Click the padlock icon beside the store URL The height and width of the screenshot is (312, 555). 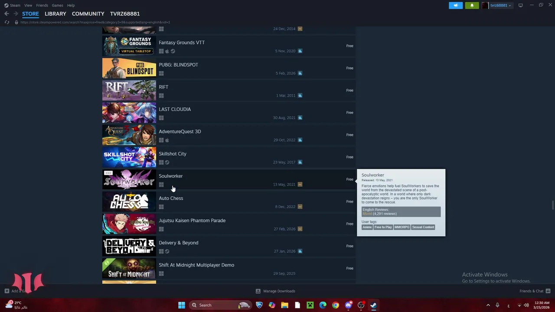(16, 22)
